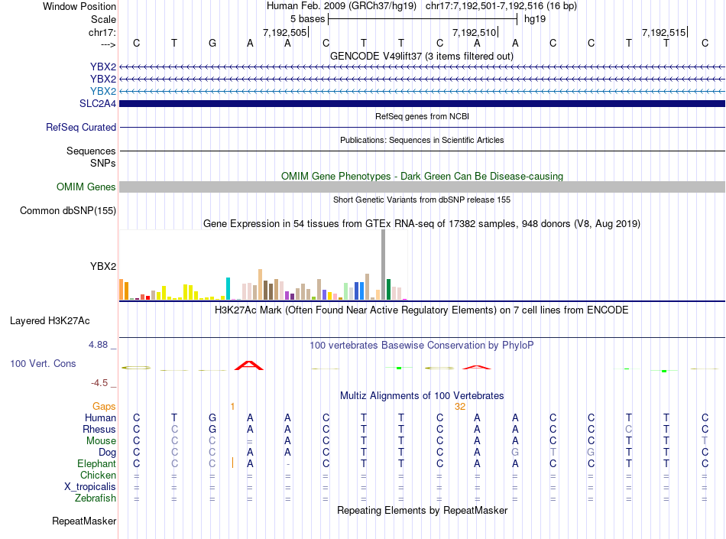
Task: Click the light-blue YBX2 transcript label
Action: point(103,91)
